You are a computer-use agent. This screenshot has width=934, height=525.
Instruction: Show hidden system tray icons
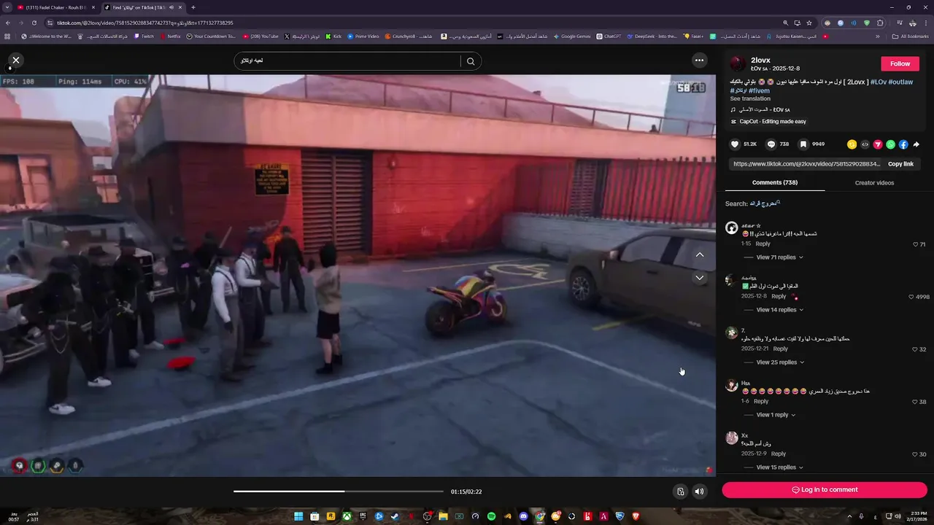(849, 516)
